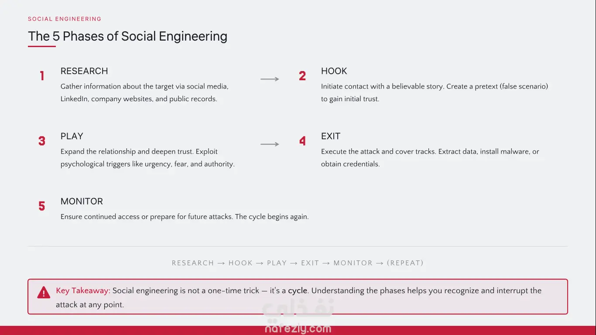Click the arrow between Play and Exit

coord(270,144)
